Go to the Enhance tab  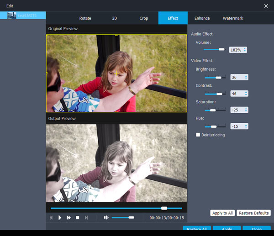coord(202,18)
